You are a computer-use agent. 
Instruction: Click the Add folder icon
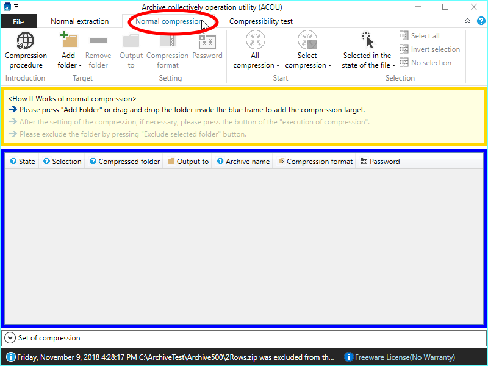68,41
